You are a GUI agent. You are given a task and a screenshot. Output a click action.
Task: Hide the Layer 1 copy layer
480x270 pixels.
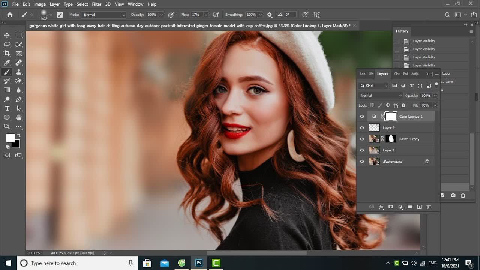(x=362, y=139)
